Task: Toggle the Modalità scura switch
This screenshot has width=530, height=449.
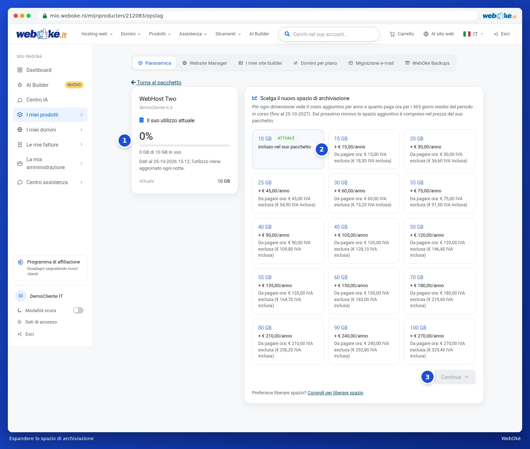Action: 78,310
